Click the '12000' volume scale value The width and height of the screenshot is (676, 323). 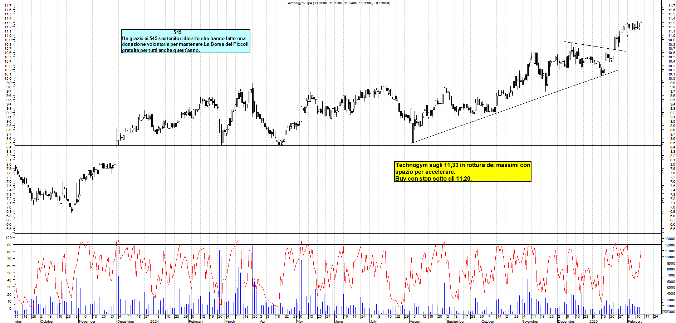[x=670, y=245]
